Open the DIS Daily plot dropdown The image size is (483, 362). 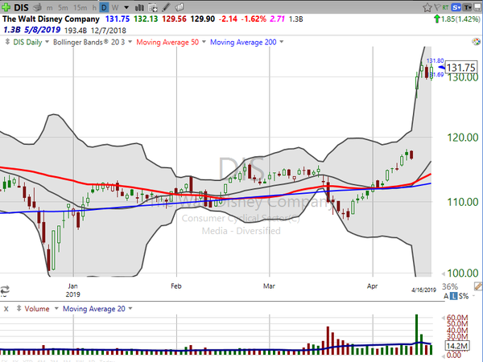[47, 42]
